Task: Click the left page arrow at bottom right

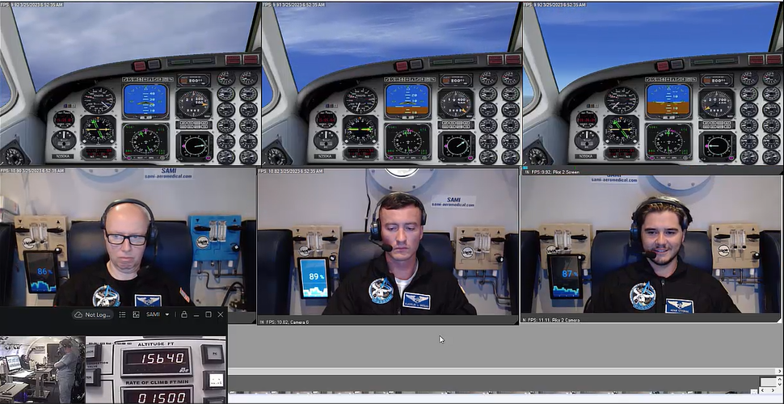Action: 762,390
